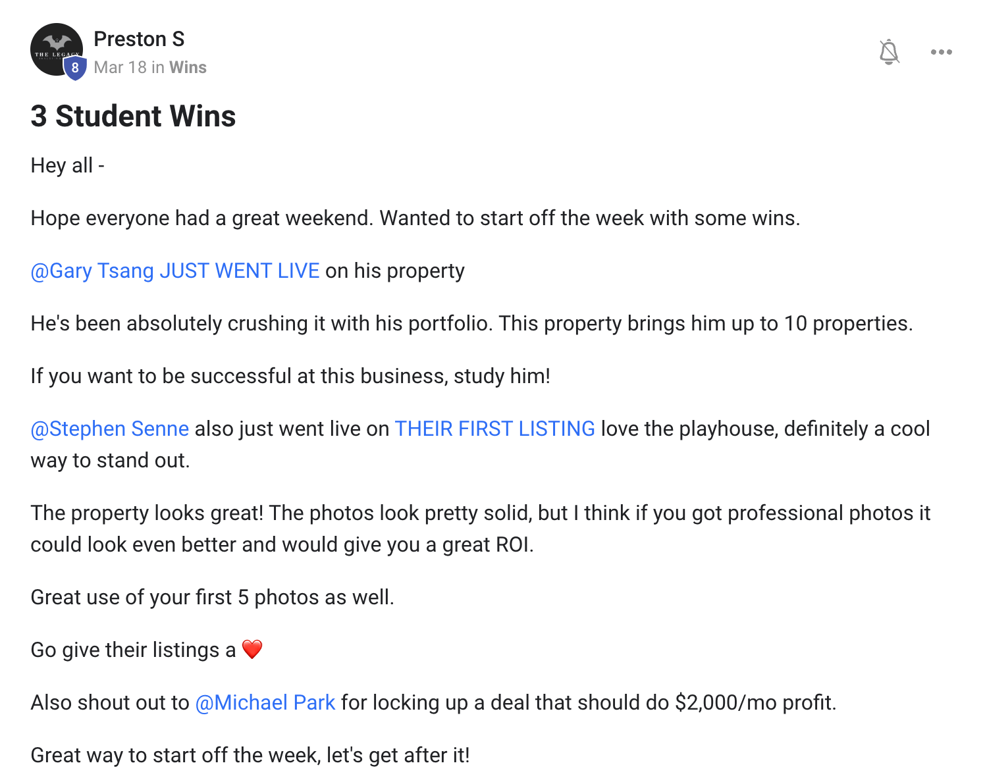The height and width of the screenshot is (784, 985).
Task: Follow the JUST WENT LIVE link
Action: [x=240, y=271]
